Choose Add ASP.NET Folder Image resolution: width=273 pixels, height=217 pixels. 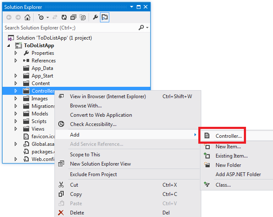[237, 174]
